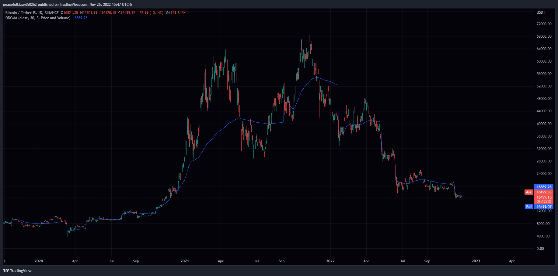Click the 60000.00 price axis tick
The width and height of the screenshot is (558, 276).
544,61
